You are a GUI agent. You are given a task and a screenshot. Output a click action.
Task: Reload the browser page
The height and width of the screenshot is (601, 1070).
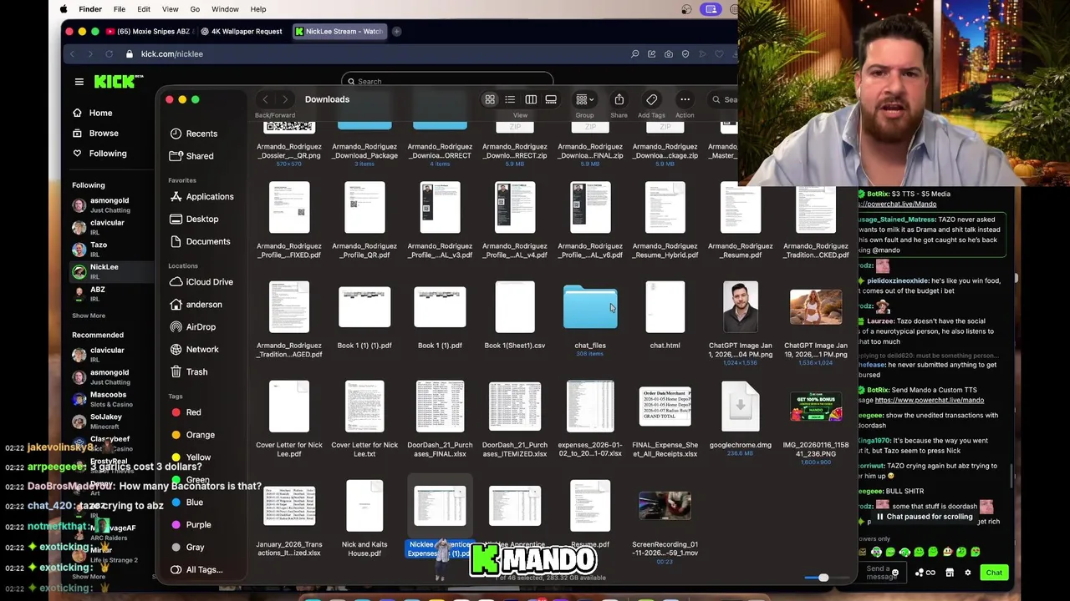(109, 54)
